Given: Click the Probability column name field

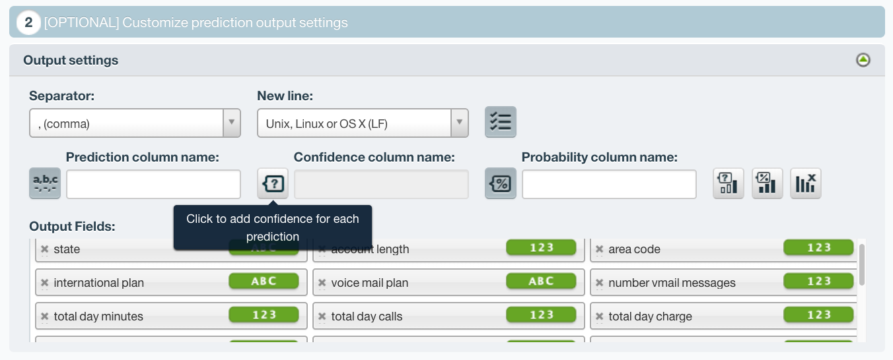Looking at the screenshot, I should click(609, 184).
